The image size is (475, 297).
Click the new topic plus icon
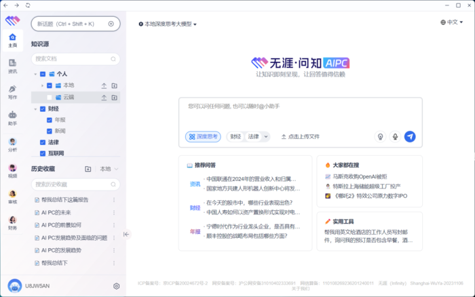point(111,24)
